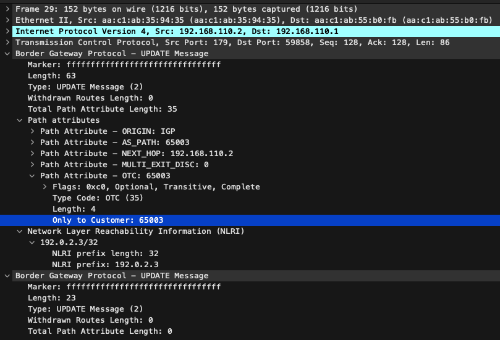Viewport: 500px width, 340px height.
Task: Select Type: UPDATE Message (2) under Length: 23
Action: [85, 309]
